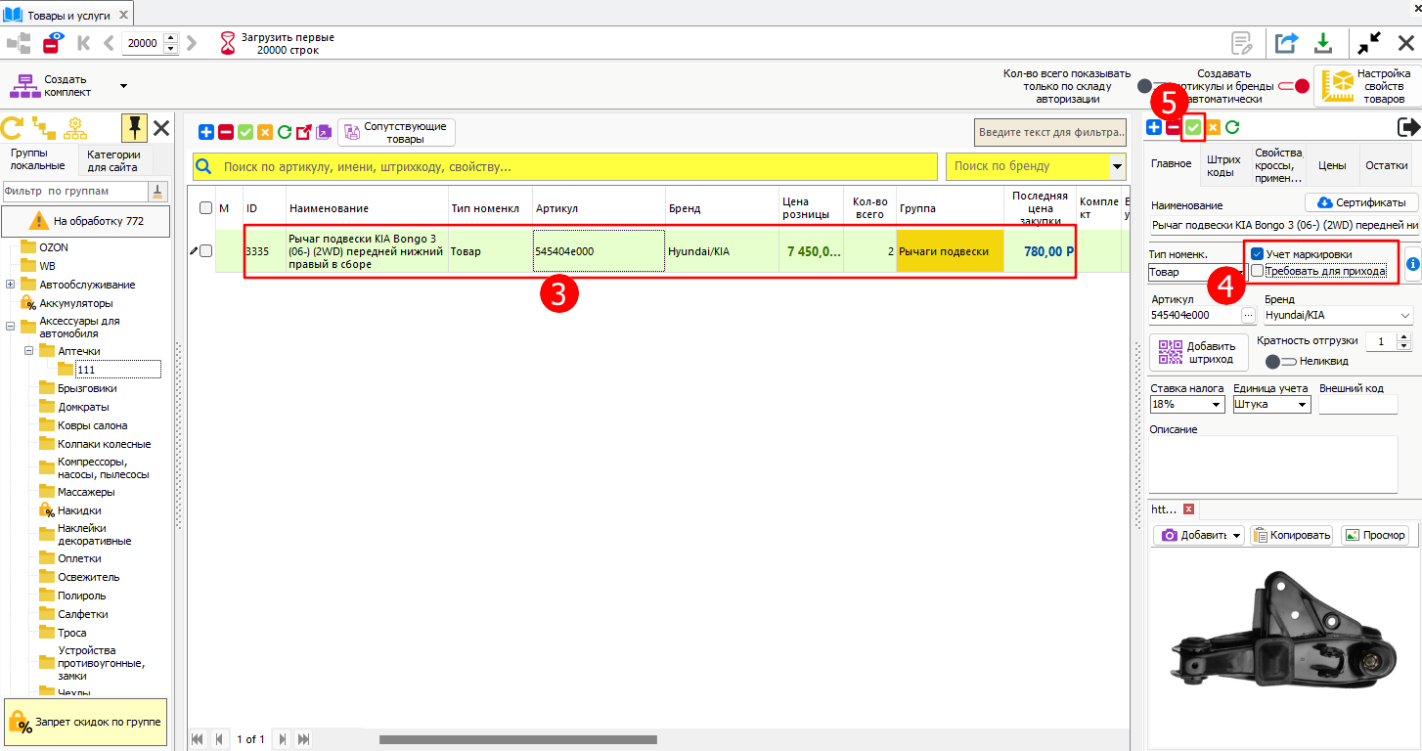Click yellow refresh arrow above groups tree

click(12, 128)
